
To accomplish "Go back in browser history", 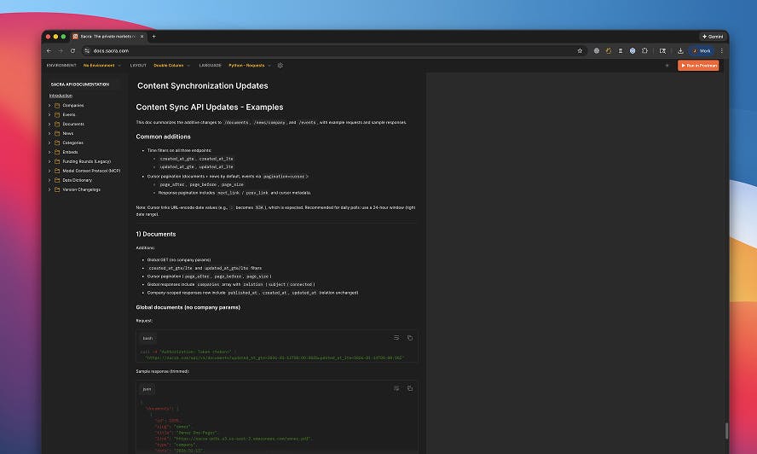I will point(49,50).
